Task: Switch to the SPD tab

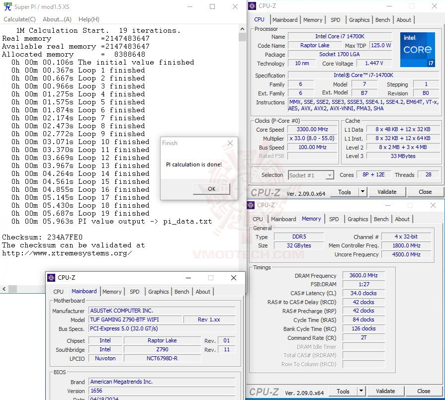Action: point(336,19)
